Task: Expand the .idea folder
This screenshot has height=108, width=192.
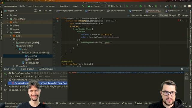Action: 7,15
